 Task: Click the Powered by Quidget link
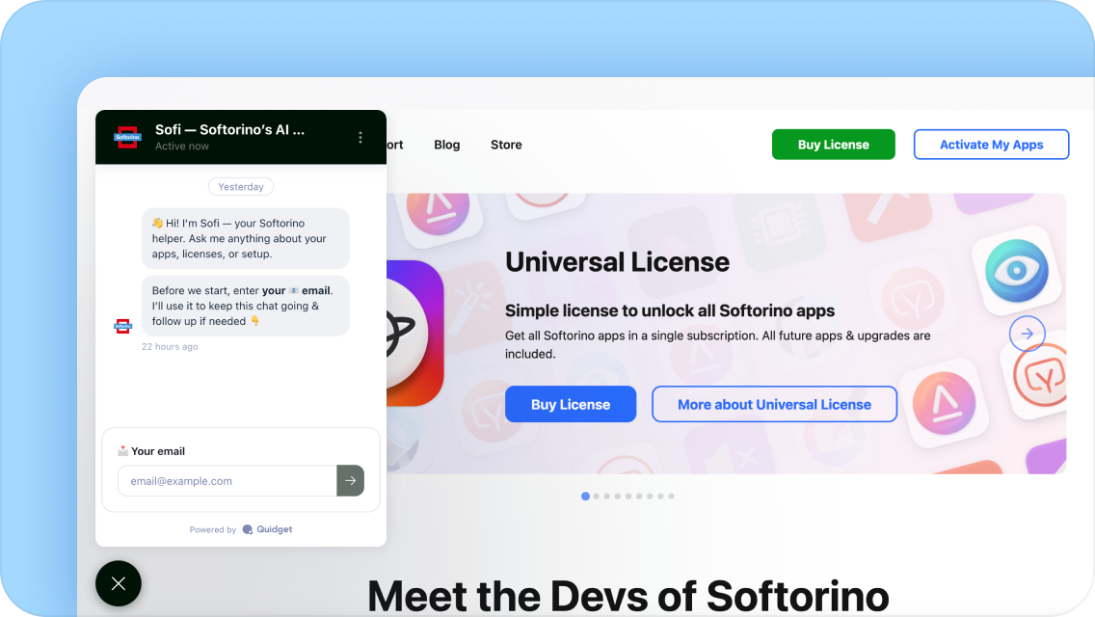241,529
